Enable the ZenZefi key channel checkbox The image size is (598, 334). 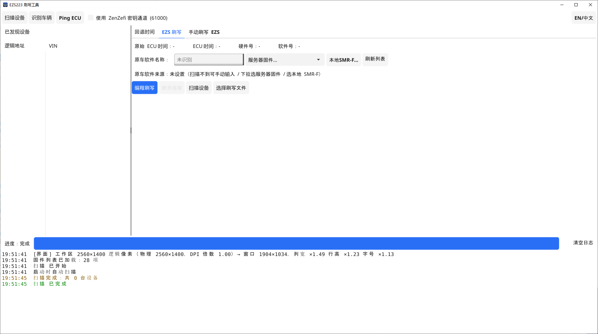coord(91,18)
